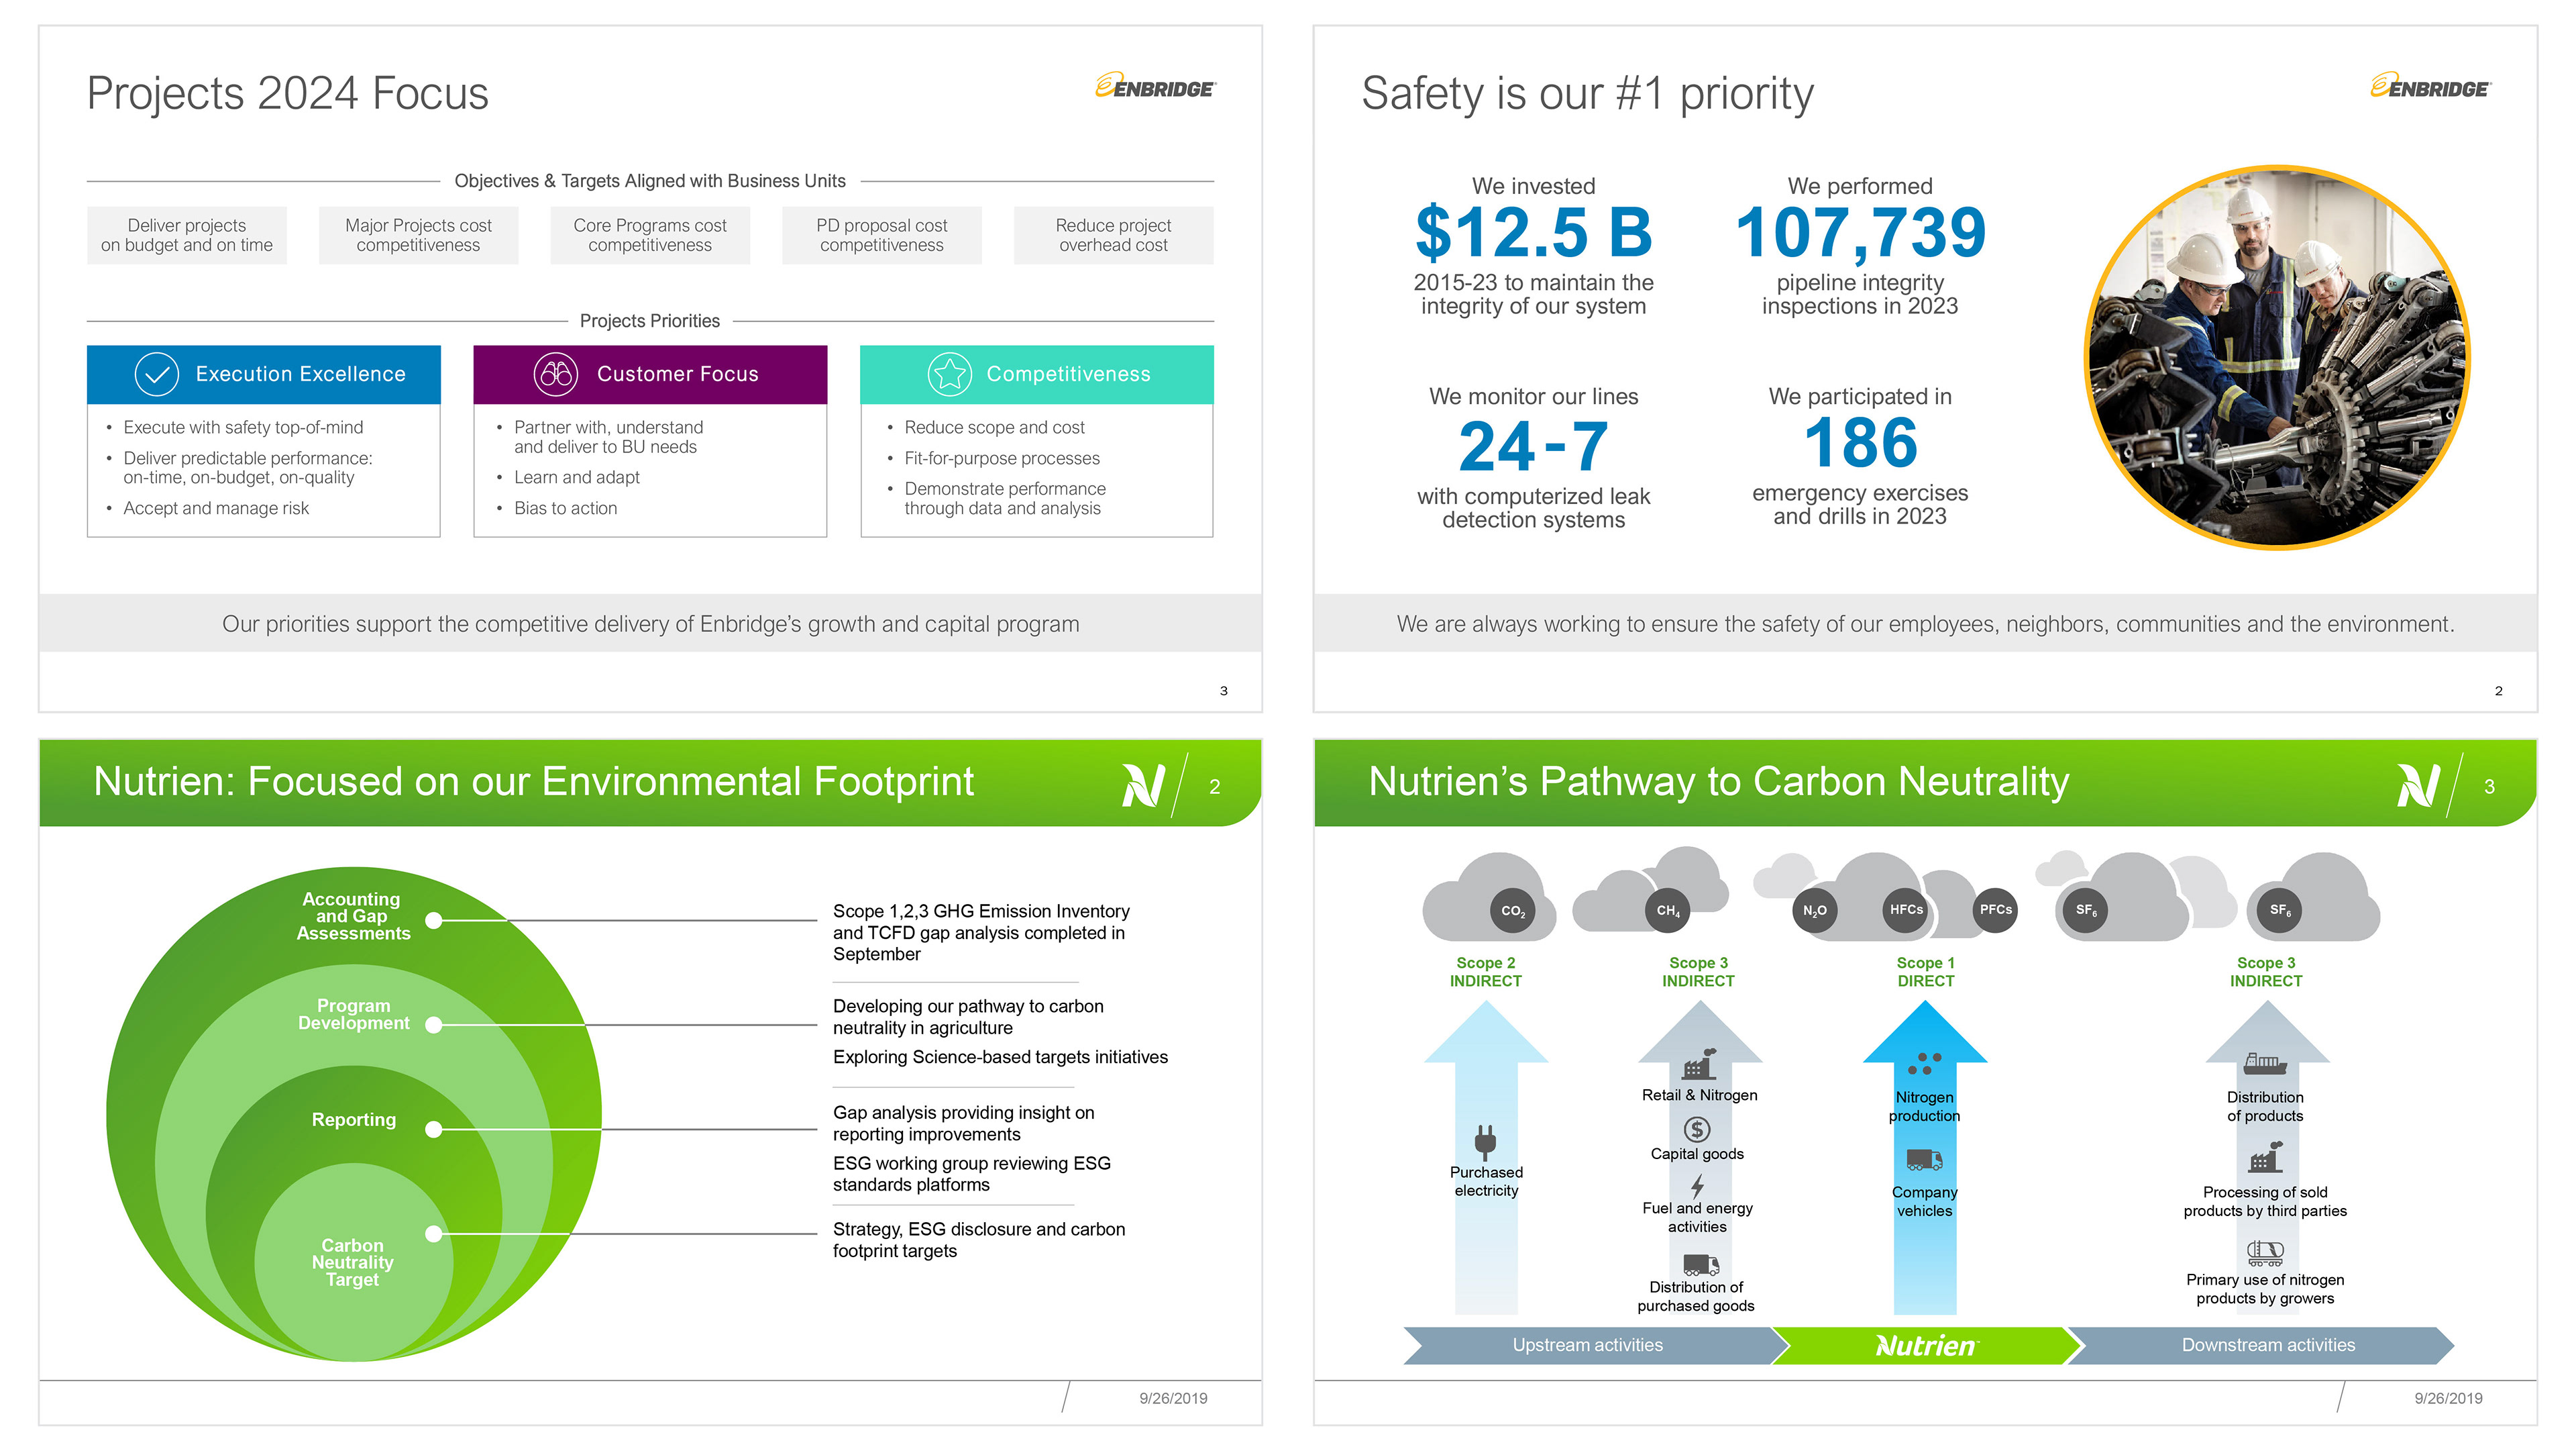Click the tanker icon above Primary use of nitrogen
The height and width of the screenshot is (1451, 2576).
pos(2266,1252)
